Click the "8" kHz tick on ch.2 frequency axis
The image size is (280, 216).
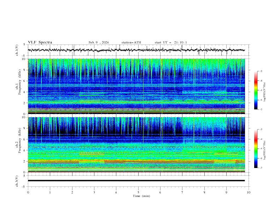pos(25,128)
